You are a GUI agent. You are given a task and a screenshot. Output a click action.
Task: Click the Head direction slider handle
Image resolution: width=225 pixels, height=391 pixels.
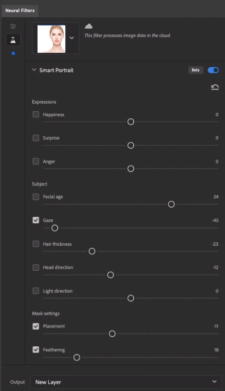point(110,275)
